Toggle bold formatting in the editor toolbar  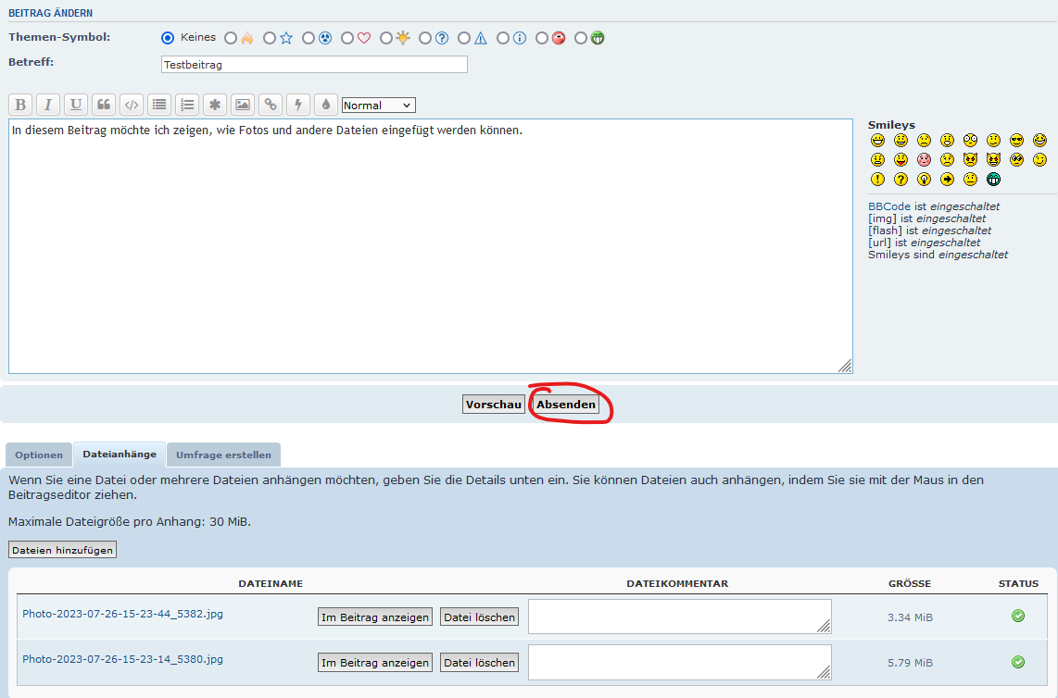tap(20, 105)
